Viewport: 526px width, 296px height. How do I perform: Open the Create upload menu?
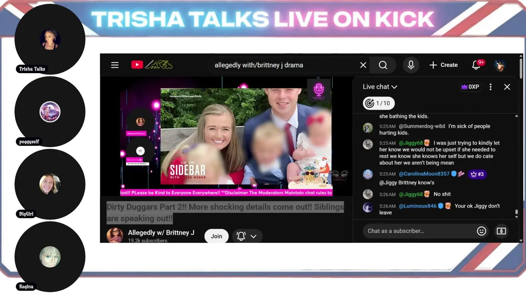(x=443, y=65)
